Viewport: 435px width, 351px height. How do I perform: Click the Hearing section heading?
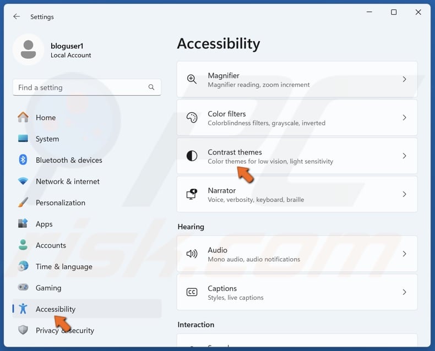tap(191, 227)
